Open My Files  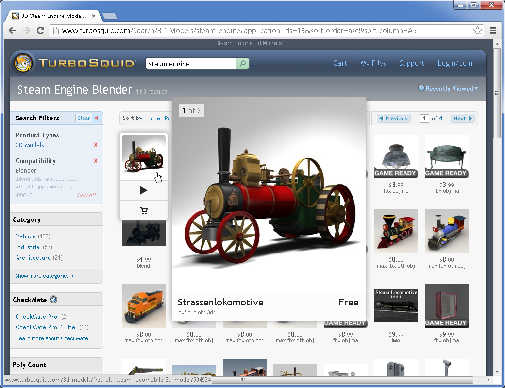(373, 63)
